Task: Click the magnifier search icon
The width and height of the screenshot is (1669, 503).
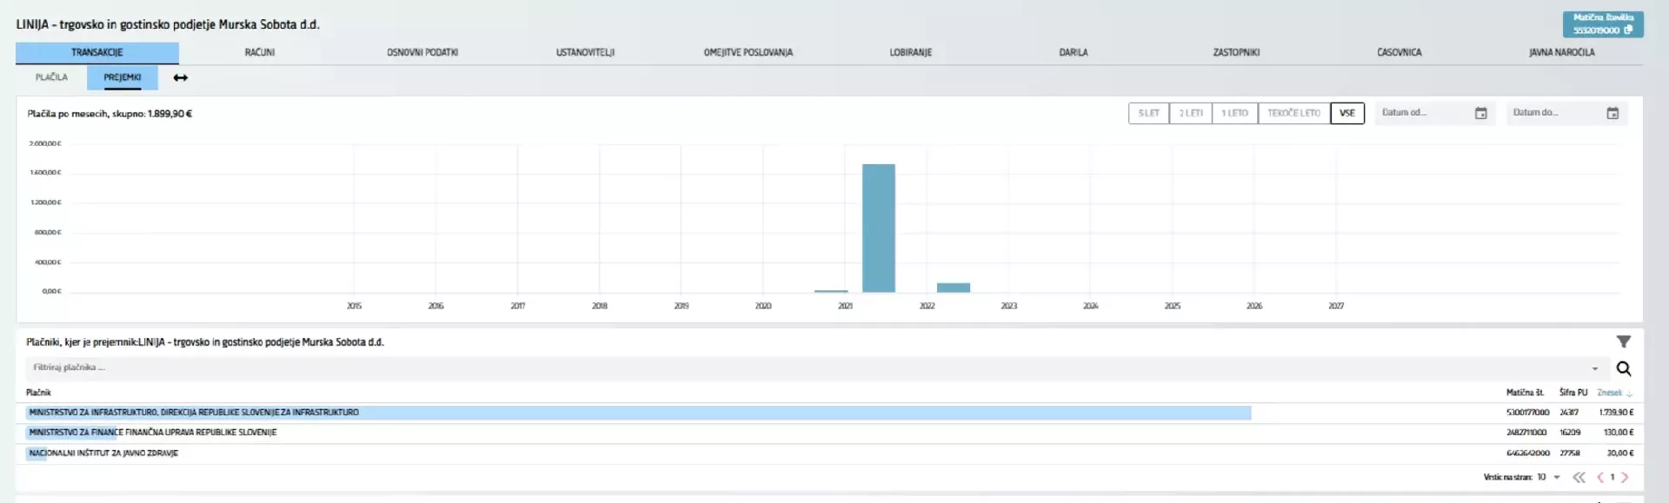Action: point(1623,368)
